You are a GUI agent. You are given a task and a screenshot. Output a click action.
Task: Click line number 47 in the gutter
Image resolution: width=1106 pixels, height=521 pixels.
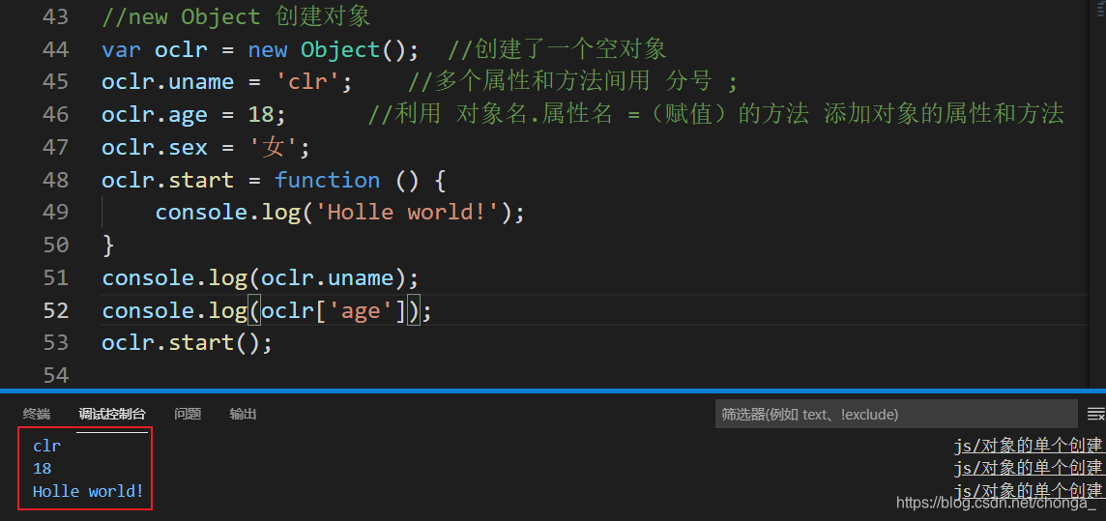(56, 147)
